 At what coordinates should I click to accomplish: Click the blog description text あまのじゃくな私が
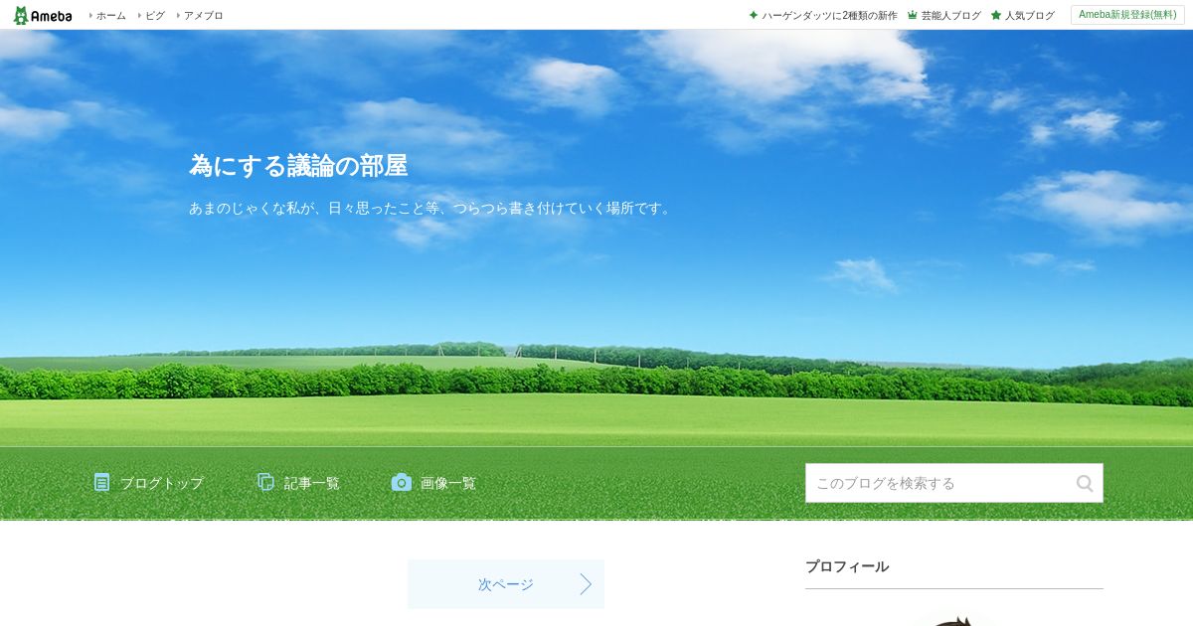point(432,209)
